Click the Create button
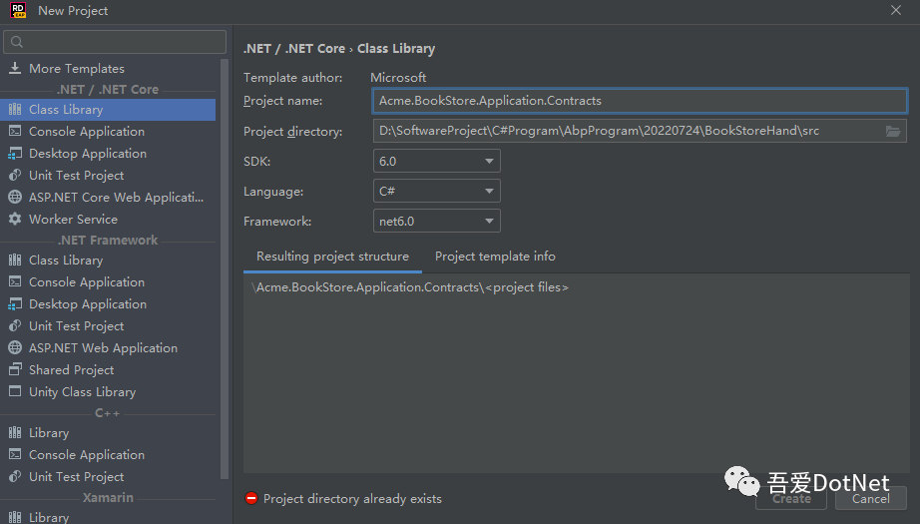 791,499
